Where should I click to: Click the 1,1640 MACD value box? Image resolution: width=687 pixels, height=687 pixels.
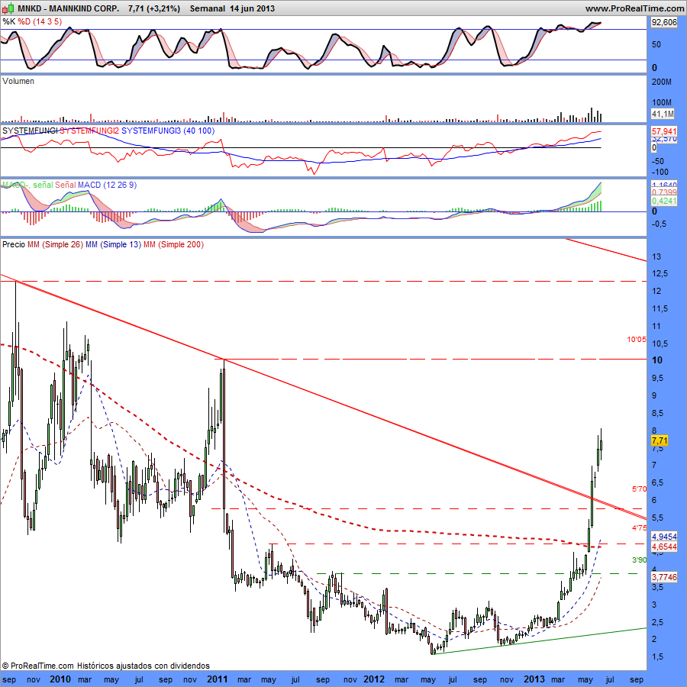coord(664,185)
